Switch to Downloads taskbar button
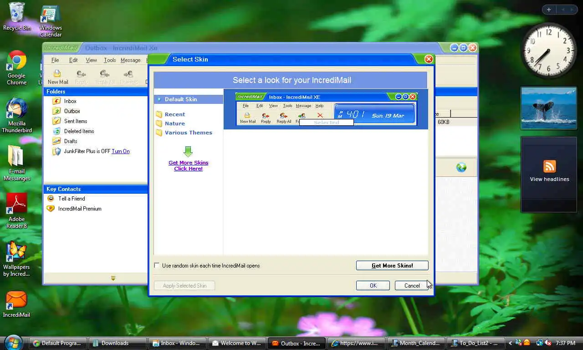The height and width of the screenshot is (350, 583). (118, 343)
